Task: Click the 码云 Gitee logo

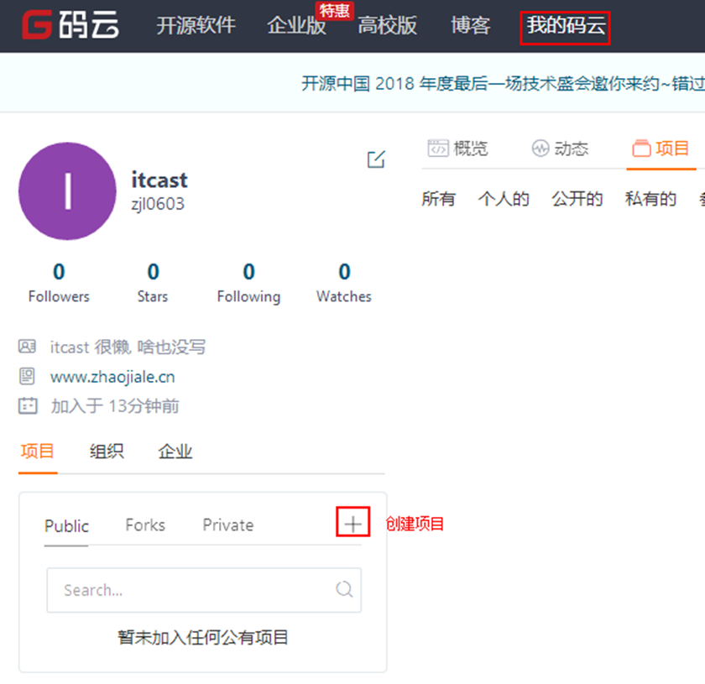Action: click(x=70, y=24)
